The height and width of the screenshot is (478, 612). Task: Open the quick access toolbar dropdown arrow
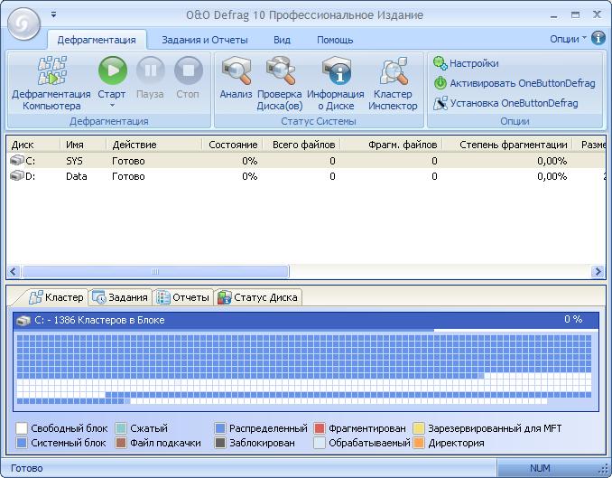[x=53, y=14]
